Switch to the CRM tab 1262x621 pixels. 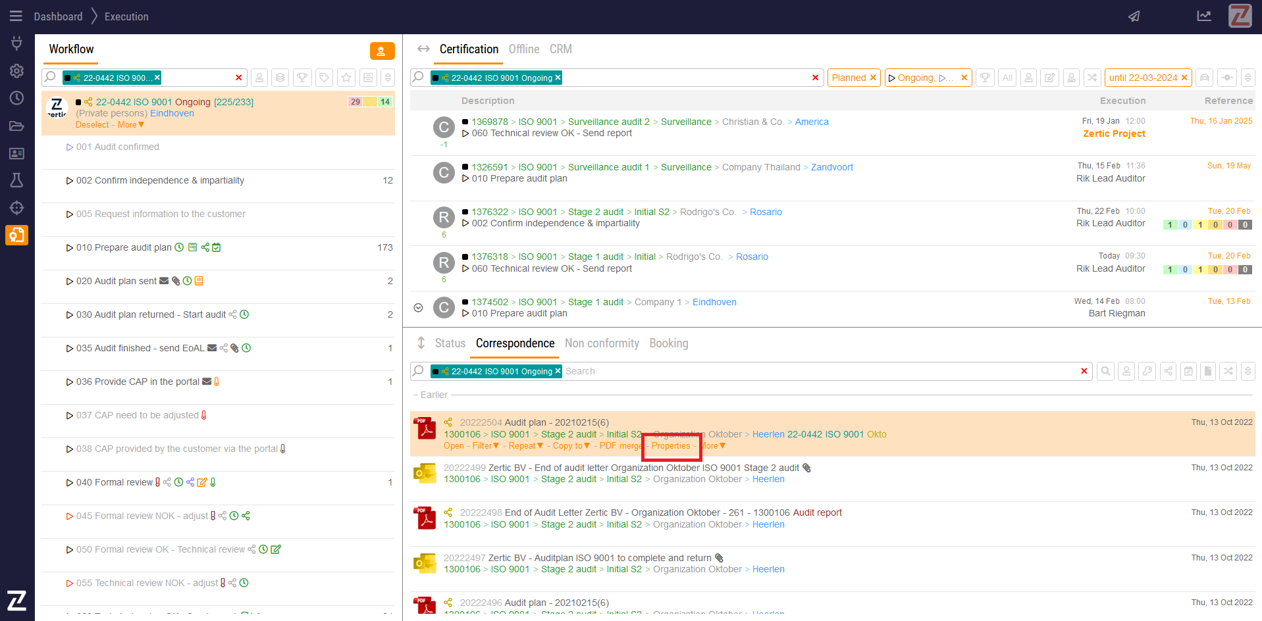pyautogui.click(x=560, y=49)
